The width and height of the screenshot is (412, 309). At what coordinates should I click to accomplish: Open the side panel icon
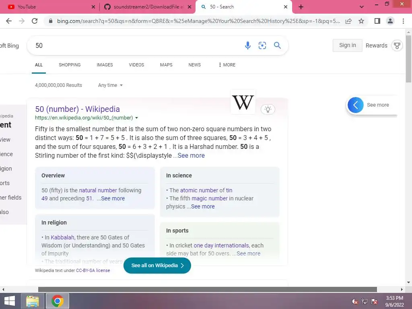pyautogui.click(x=377, y=21)
